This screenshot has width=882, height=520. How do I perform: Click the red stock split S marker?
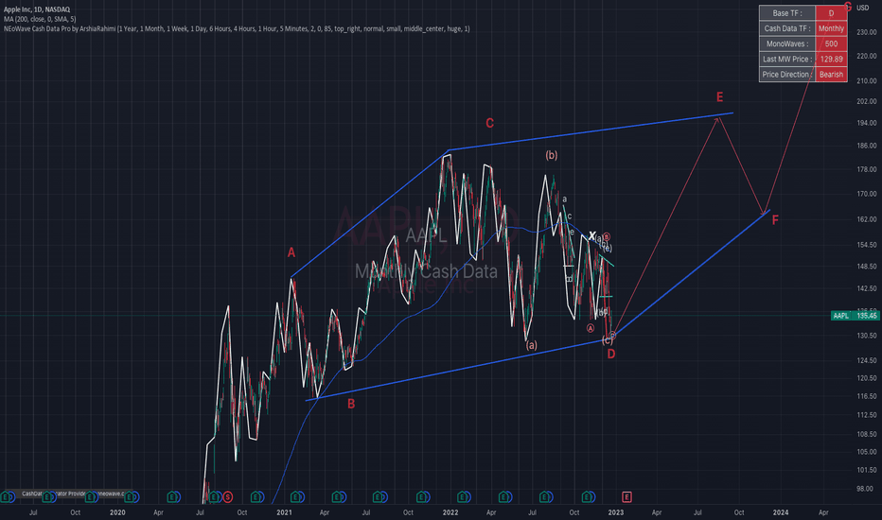227,497
